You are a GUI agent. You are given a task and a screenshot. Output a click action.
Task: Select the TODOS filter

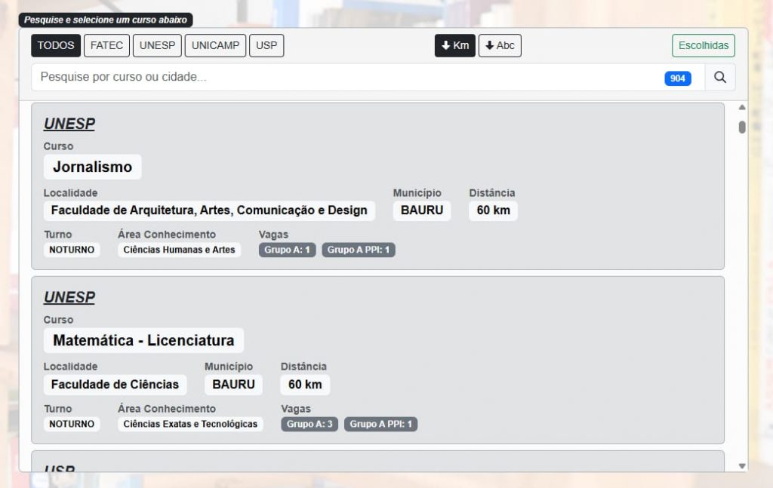tap(56, 46)
